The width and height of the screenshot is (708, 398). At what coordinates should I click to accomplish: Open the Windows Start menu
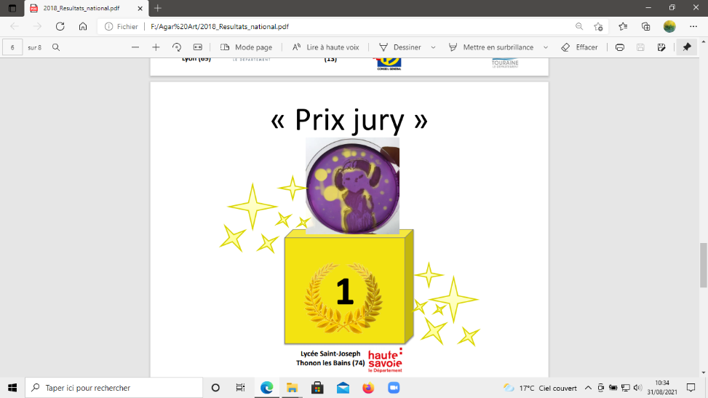12,388
